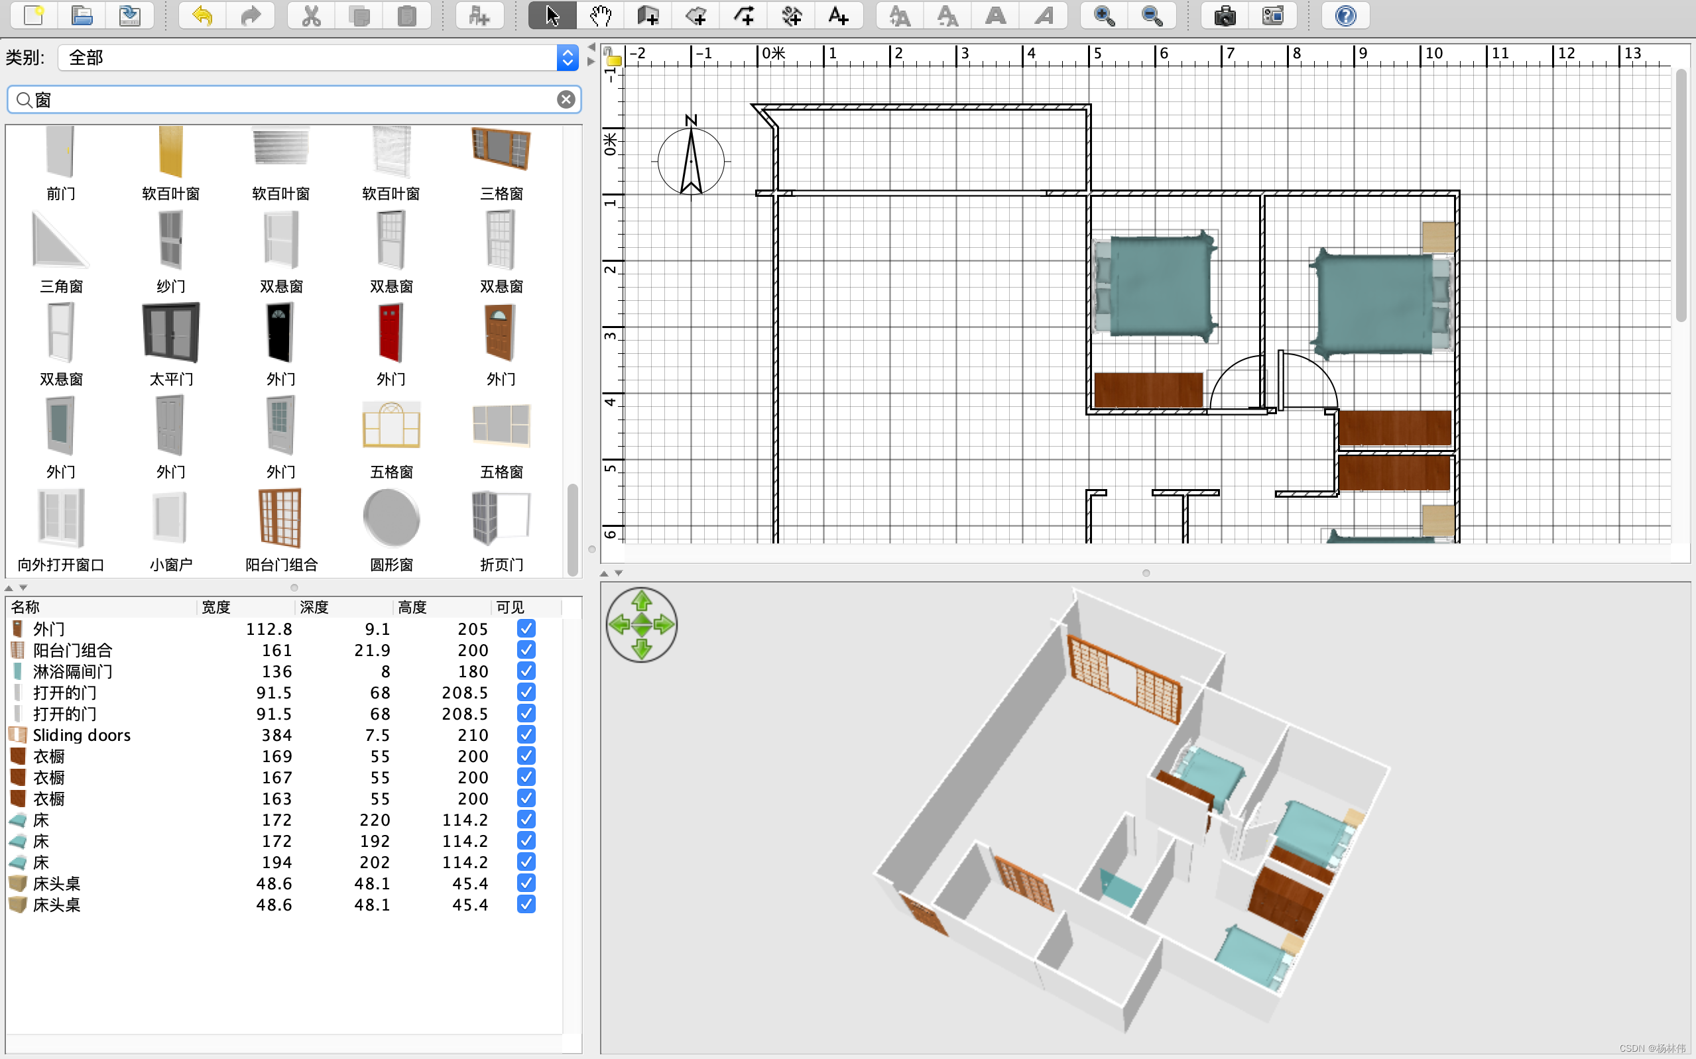Viewport: 1696px width, 1059px height.
Task: Click the New home toolbar icon
Action: tap(33, 15)
